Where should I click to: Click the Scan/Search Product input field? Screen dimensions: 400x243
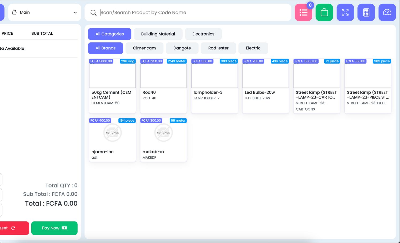tap(187, 12)
